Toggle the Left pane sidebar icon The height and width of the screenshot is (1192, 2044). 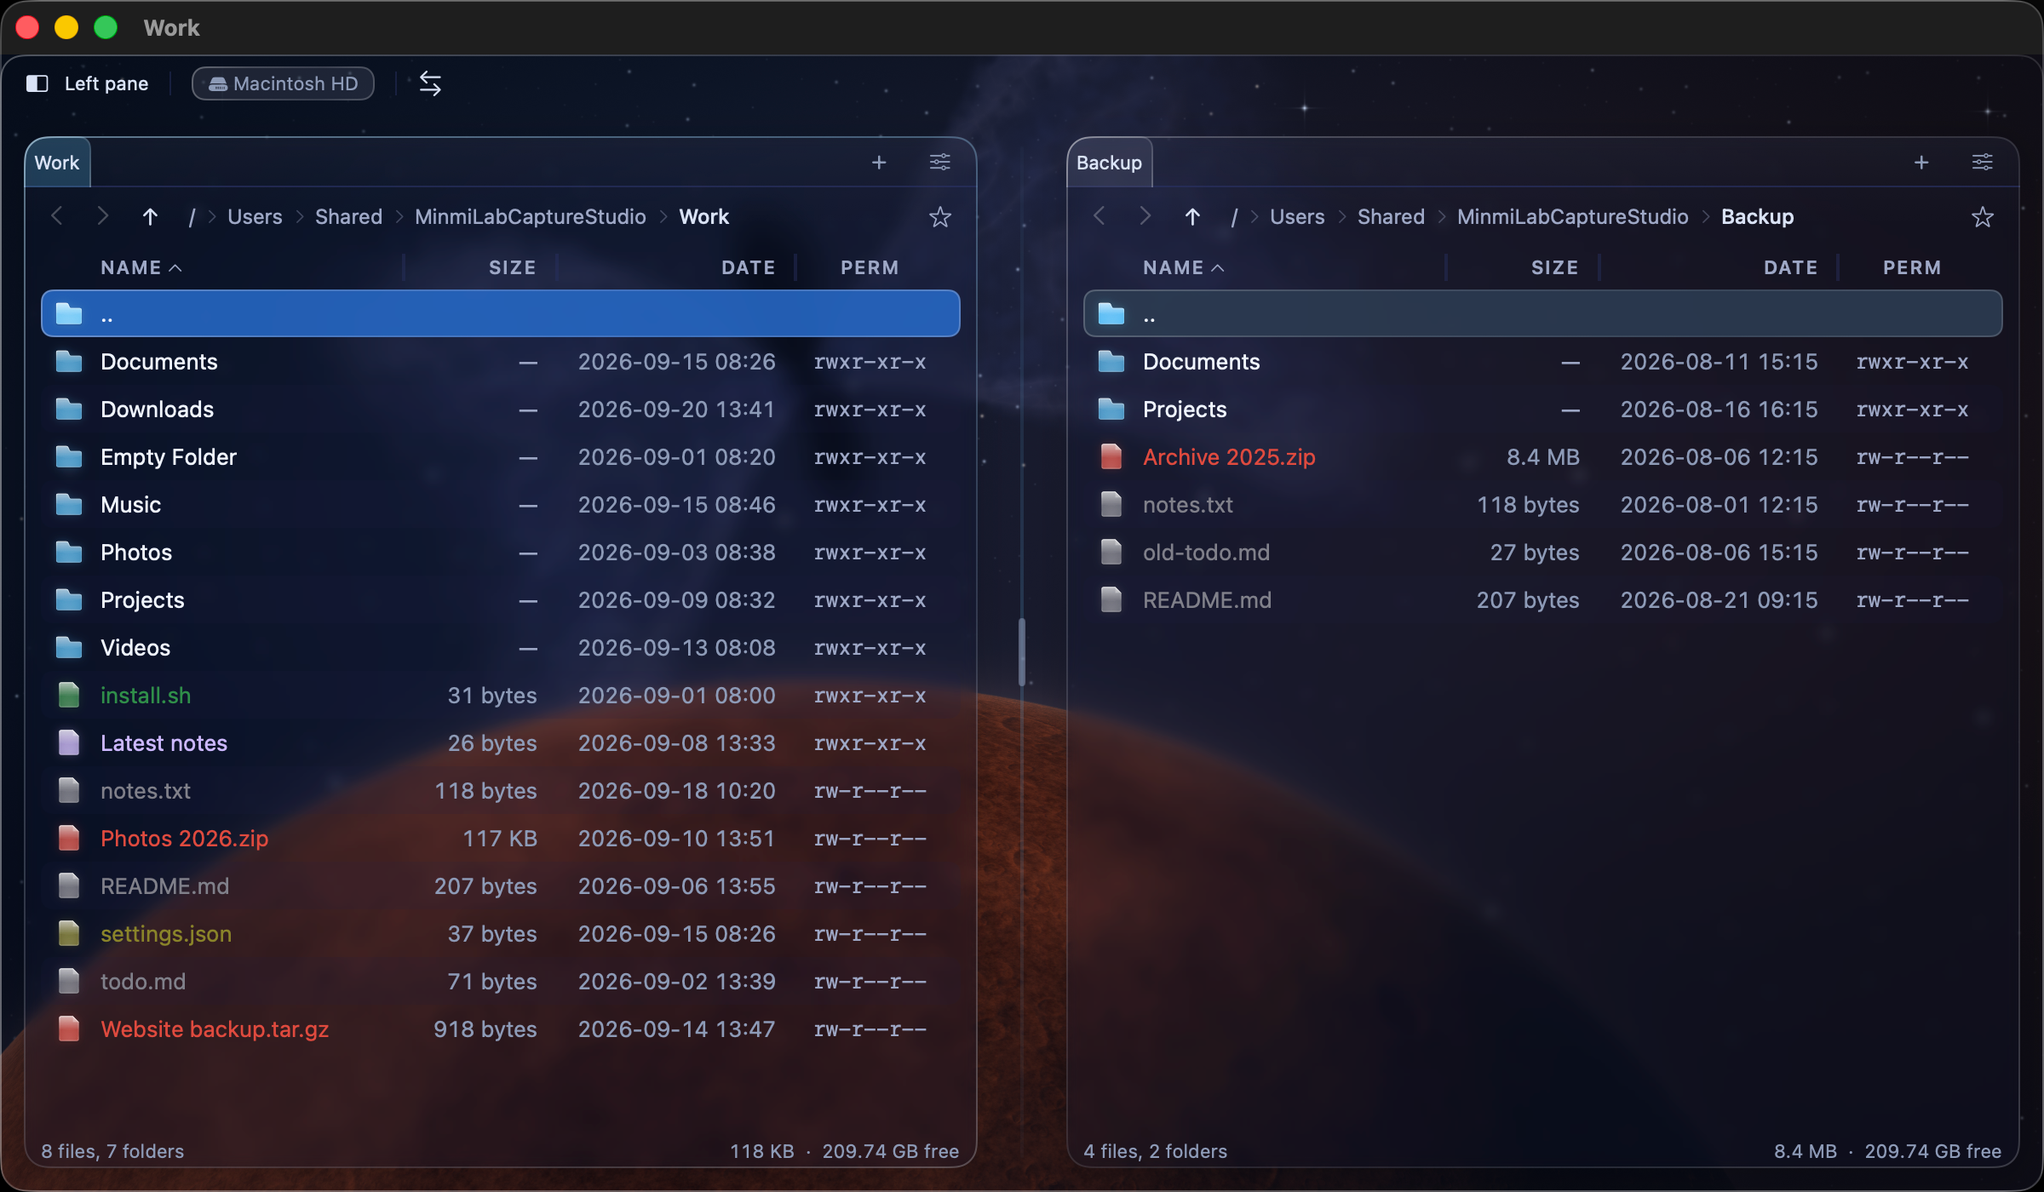click(37, 83)
